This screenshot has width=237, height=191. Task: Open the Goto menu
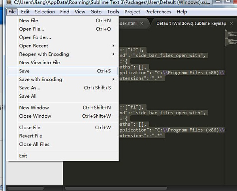(x=96, y=12)
